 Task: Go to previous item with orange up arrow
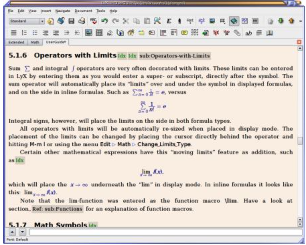291,21
